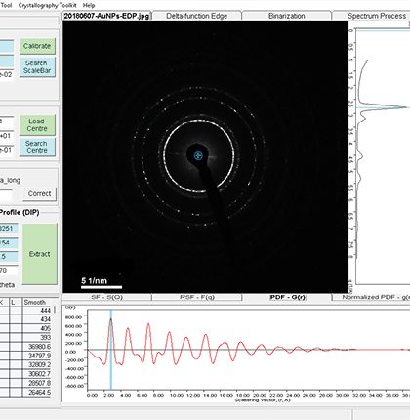Open the Help menu
Screen dimensions: 410x420
tap(89, 5)
